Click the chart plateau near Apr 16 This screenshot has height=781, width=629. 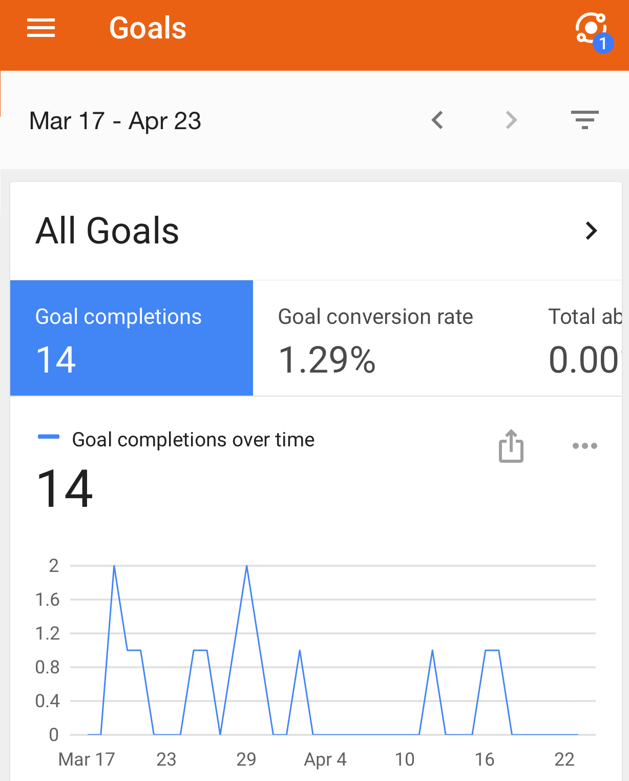(x=492, y=650)
